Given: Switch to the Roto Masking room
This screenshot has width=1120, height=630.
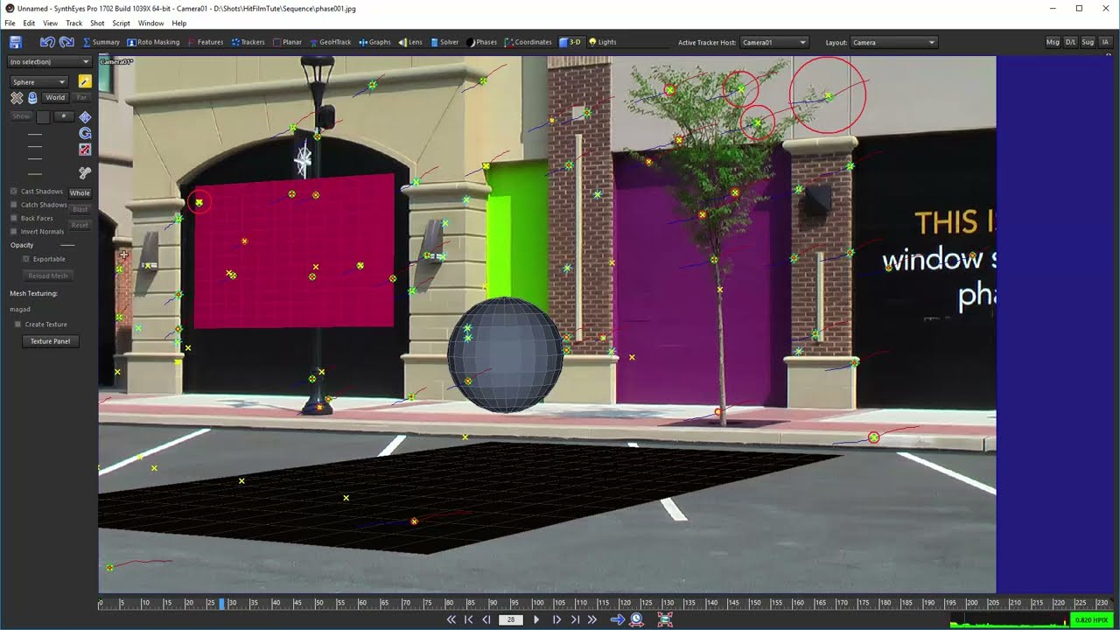Looking at the screenshot, I should pos(153,42).
